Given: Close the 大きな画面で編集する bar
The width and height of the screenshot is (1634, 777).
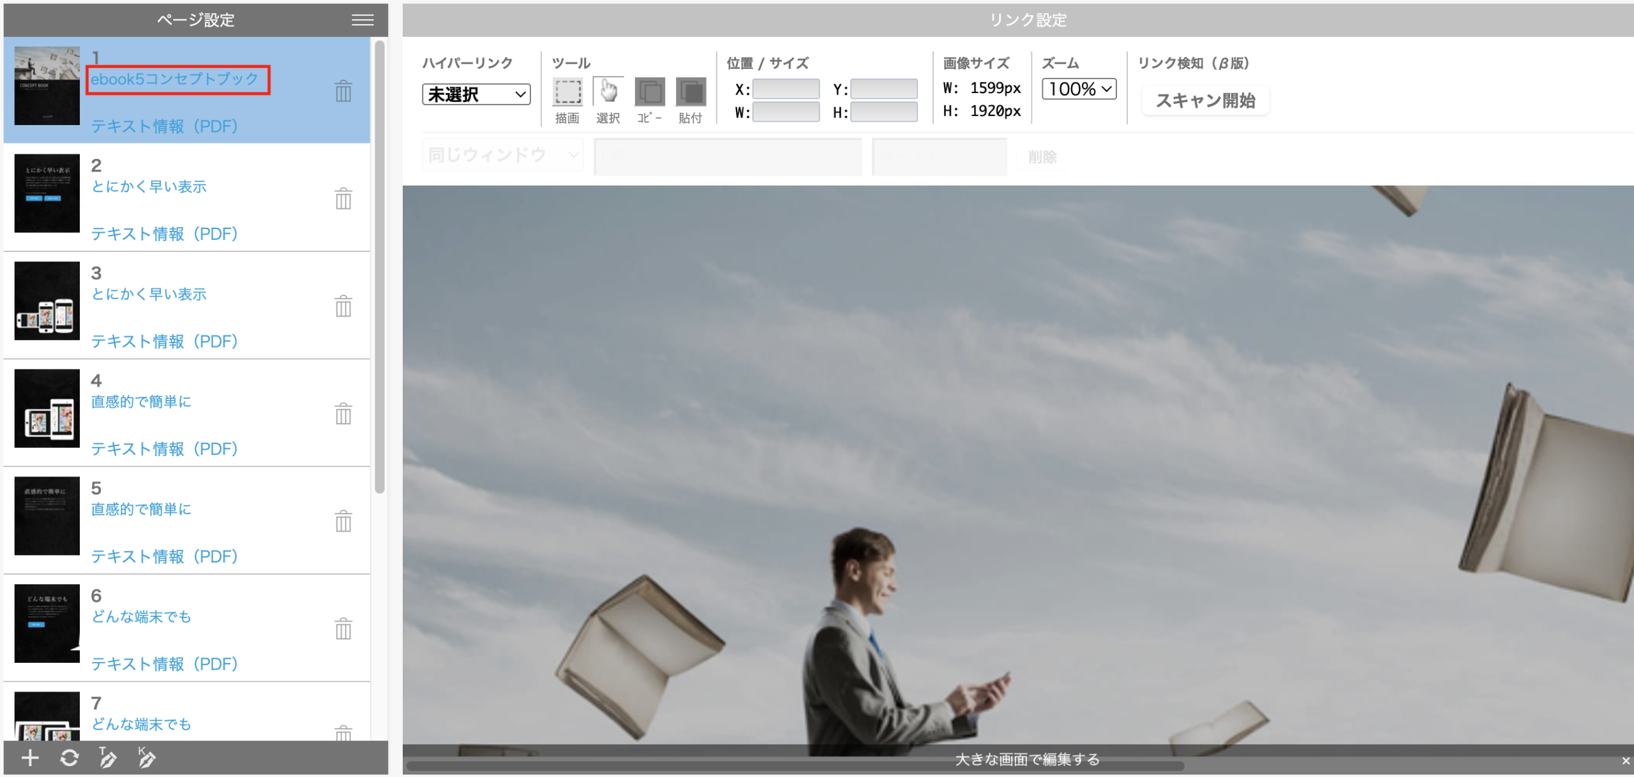Looking at the screenshot, I should coord(1626,760).
